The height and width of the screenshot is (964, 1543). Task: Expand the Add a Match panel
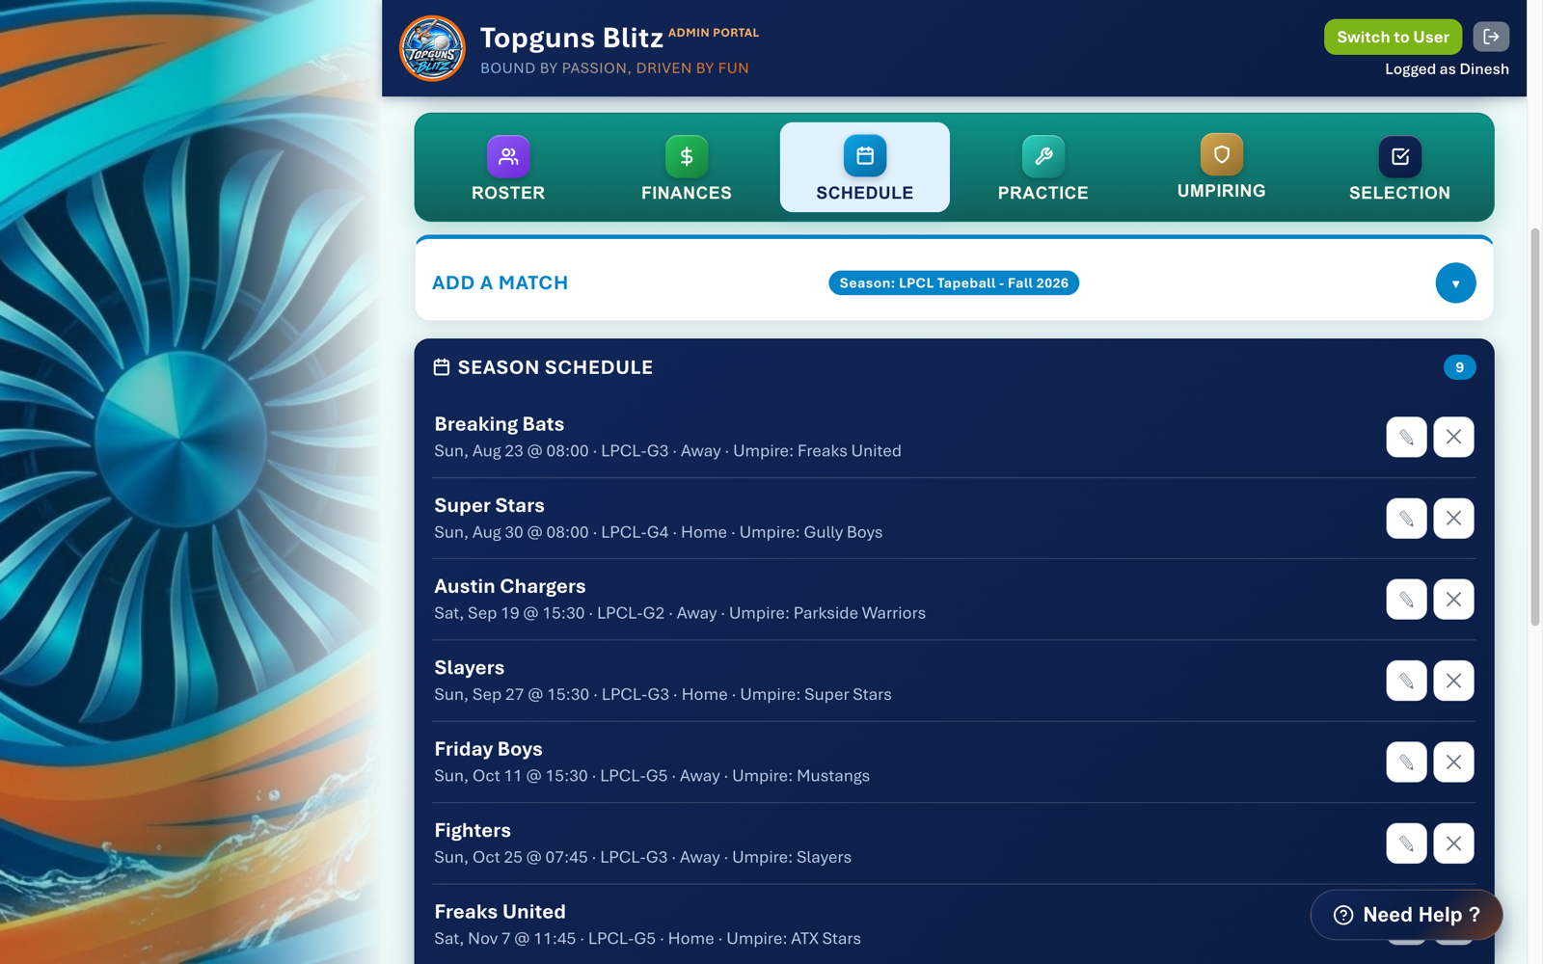(x=1455, y=283)
